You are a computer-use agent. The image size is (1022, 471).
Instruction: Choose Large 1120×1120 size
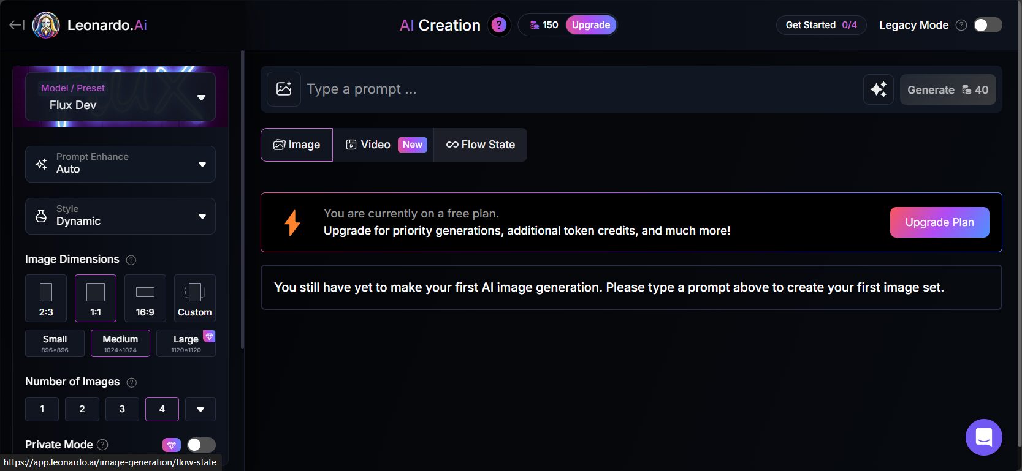pyautogui.click(x=186, y=344)
